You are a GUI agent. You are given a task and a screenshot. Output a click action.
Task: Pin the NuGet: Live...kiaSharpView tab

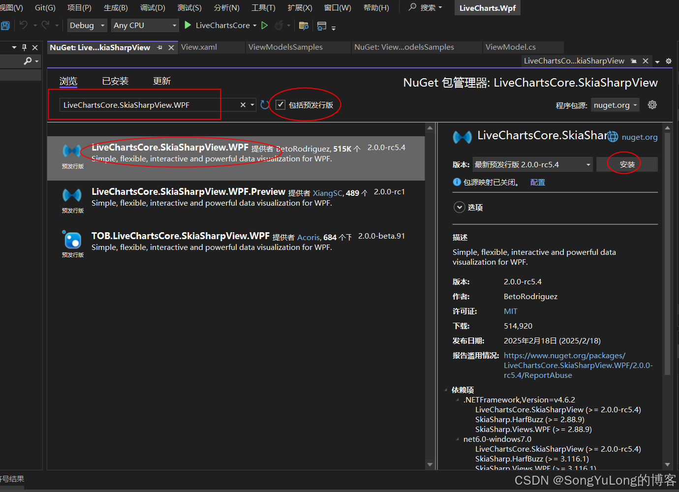click(159, 48)
